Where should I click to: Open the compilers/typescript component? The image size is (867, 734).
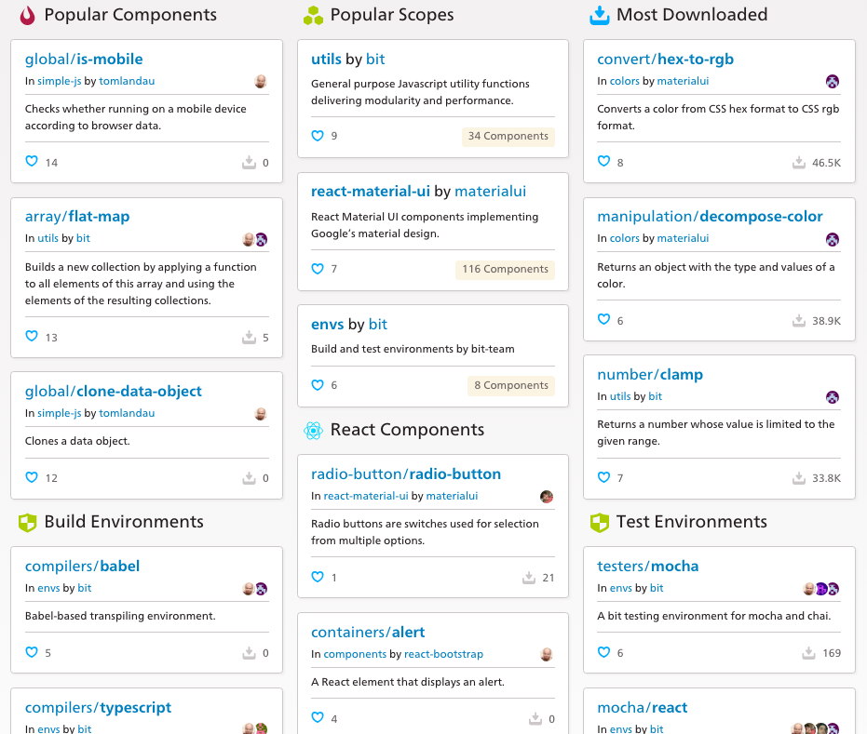(98, 708)
